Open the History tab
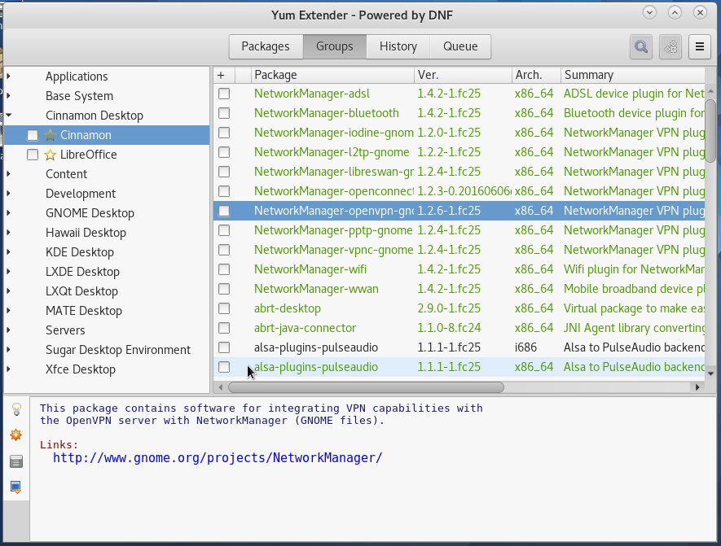The height and width of the screenshot is (546, 721). 398,46
